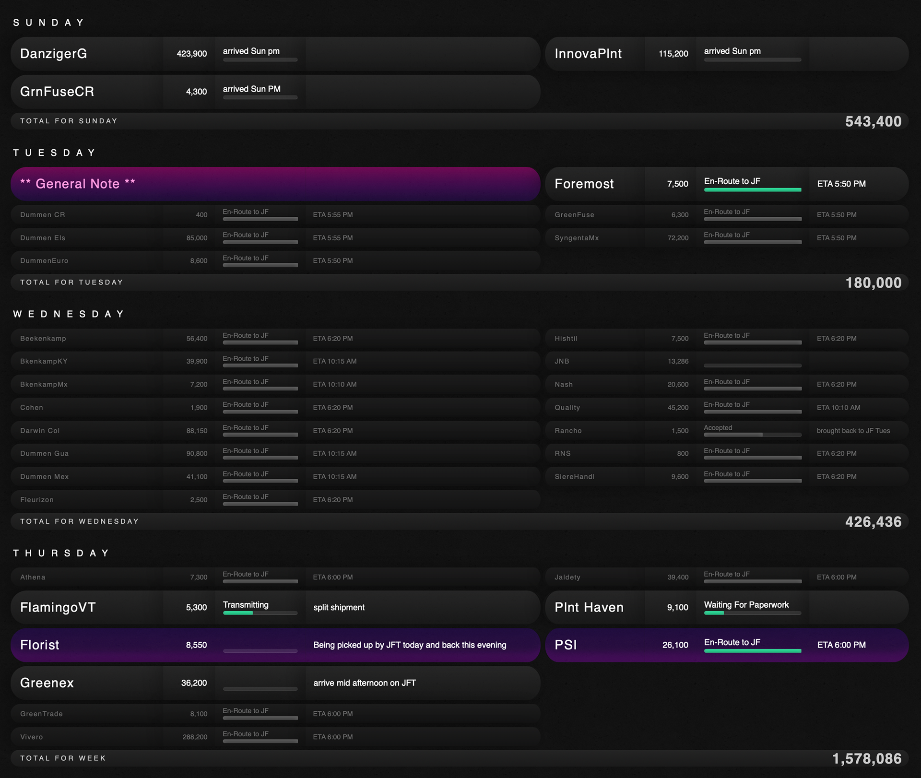Viewport: 921px width, 778px height.
Task: Click Total for Wednesday value 426,436
Action: pos(873,522)
